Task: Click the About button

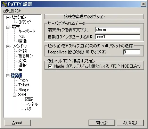Action: pyautogui.click(x=17, y=123)
